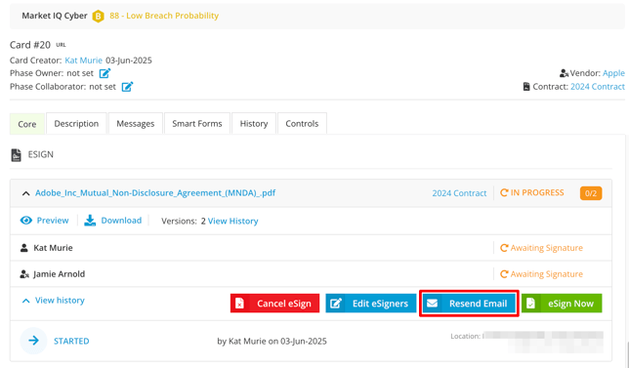Click the hexagon B rating badge

98,16
